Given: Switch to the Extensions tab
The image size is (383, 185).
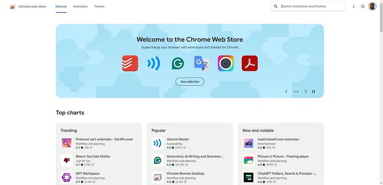Looking at the screenshot, I should 80,6.
